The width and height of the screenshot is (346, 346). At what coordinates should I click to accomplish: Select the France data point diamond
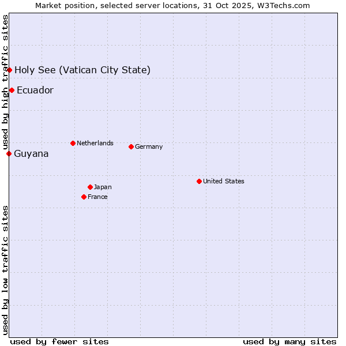click(x=84, y=197)
